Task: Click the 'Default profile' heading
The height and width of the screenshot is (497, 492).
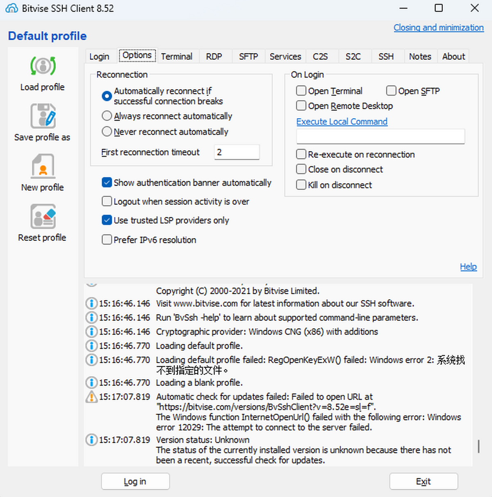Action: (x=48, y=36)
